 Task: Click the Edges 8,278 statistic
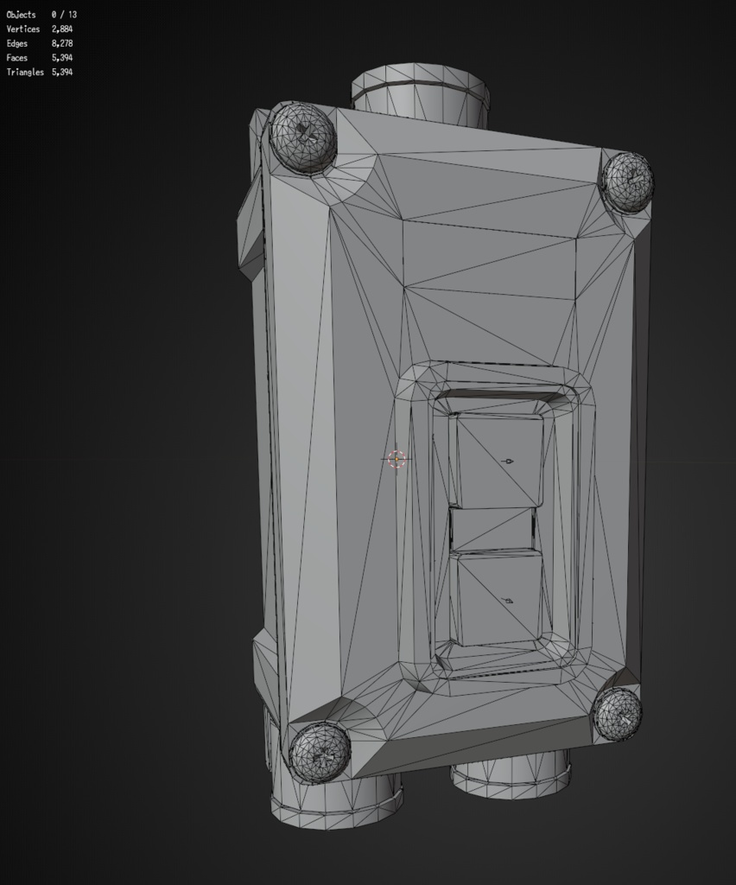click(40, 43)
